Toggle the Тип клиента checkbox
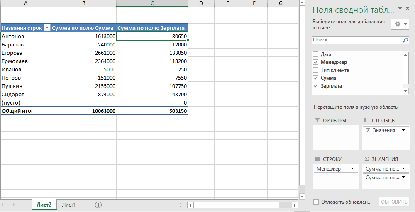Screen dimensions: 415x212 [x=316, y=70]
